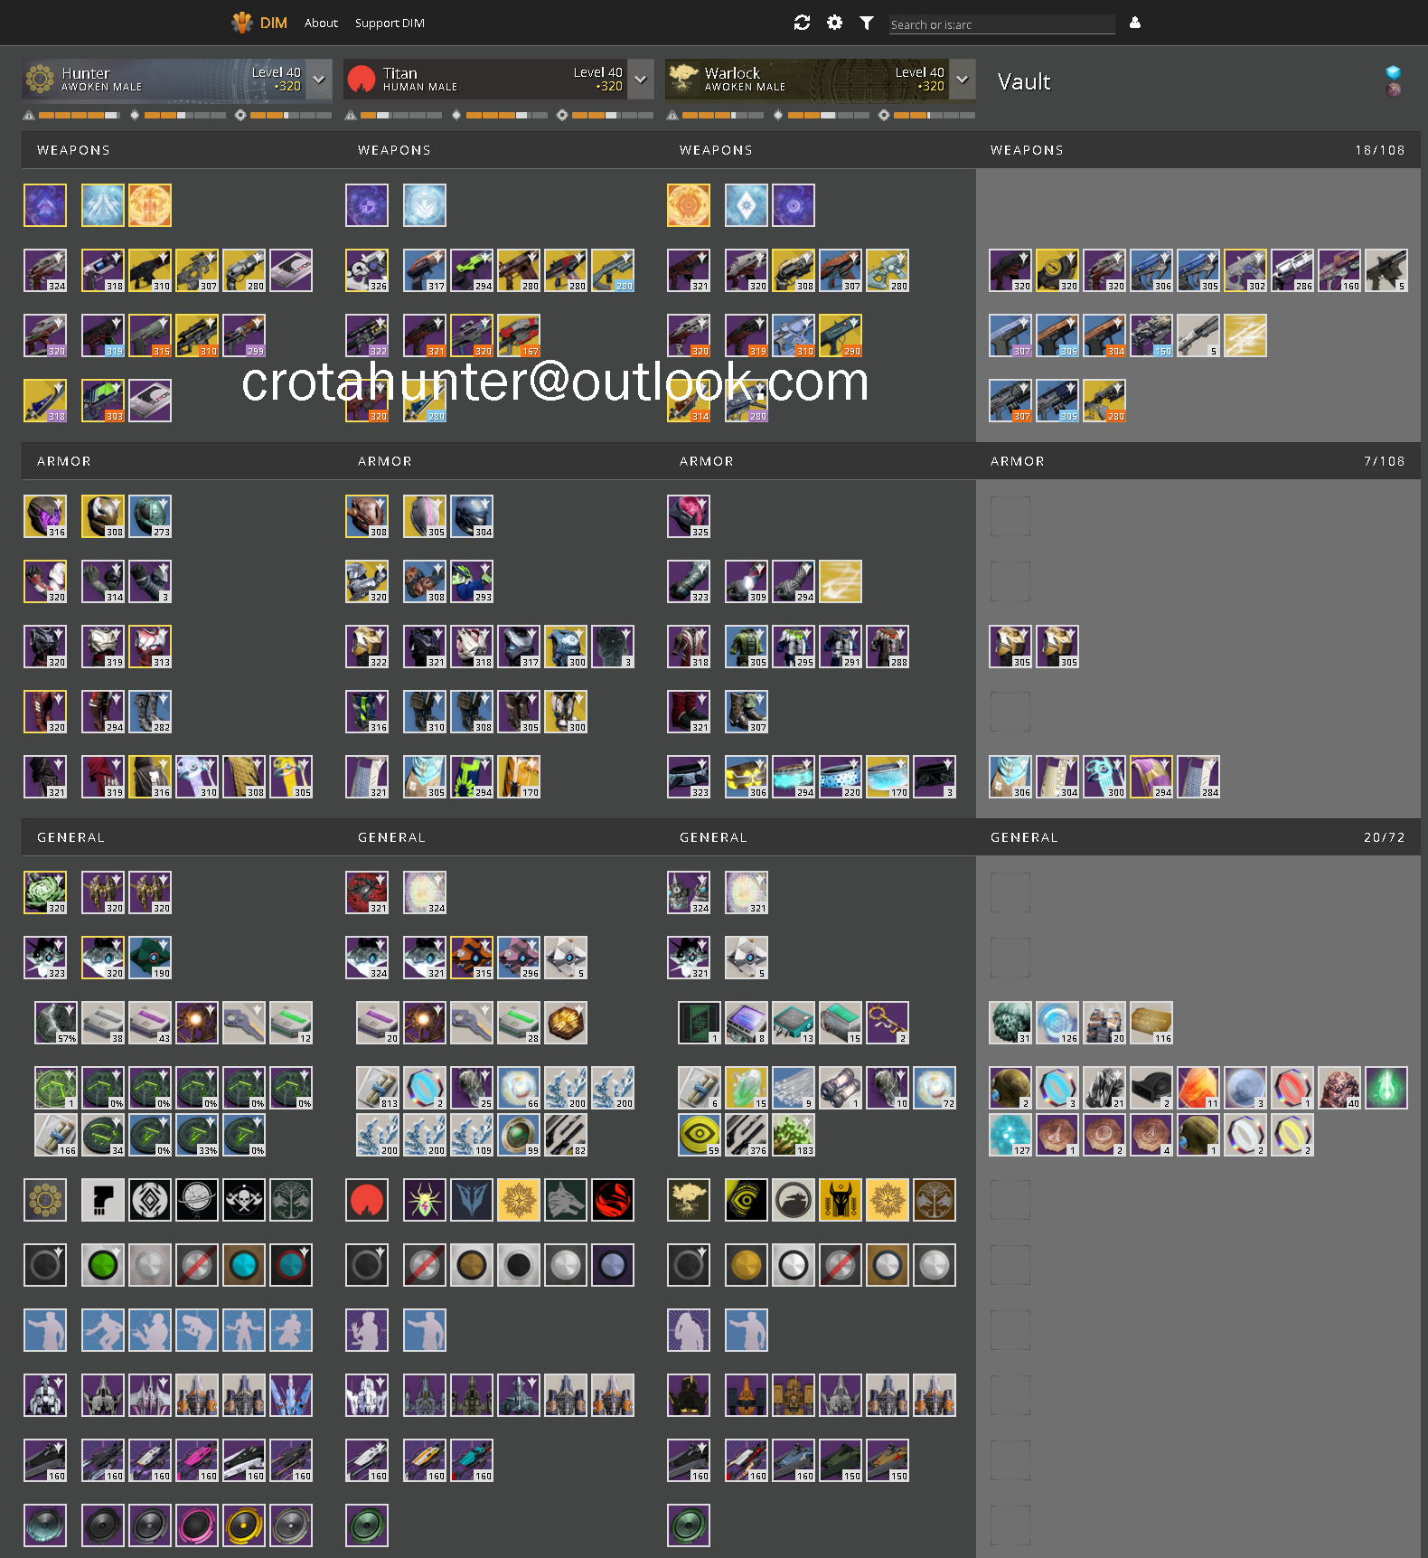The height and width of the screenshot is (1558, 1428).
Task: Click the vault GENERAL 20/72 counter
Action: tap(1385, 837)
